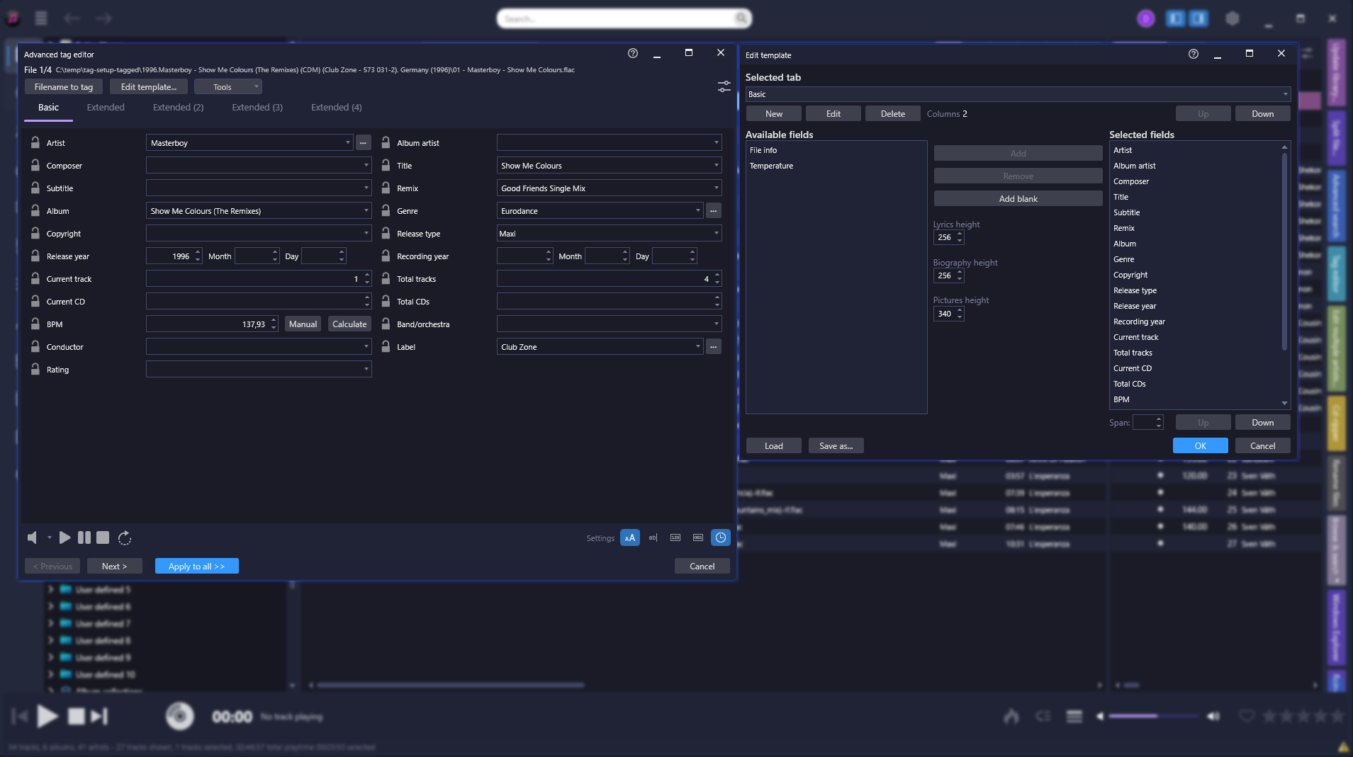Click the Save as... template button

[836, 445]
